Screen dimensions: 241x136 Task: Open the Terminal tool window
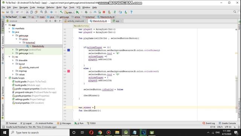point(11,123)
